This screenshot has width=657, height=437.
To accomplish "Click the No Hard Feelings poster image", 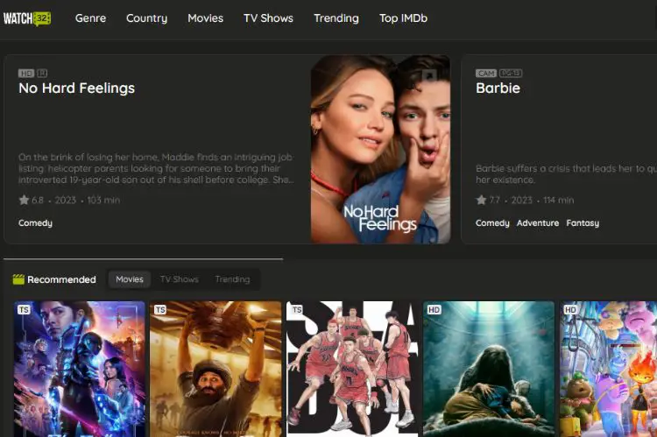I will coord(380,149).
